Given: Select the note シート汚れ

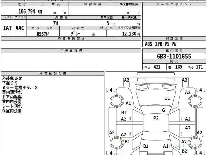Looking at the screenshot, I should [12, 106].
